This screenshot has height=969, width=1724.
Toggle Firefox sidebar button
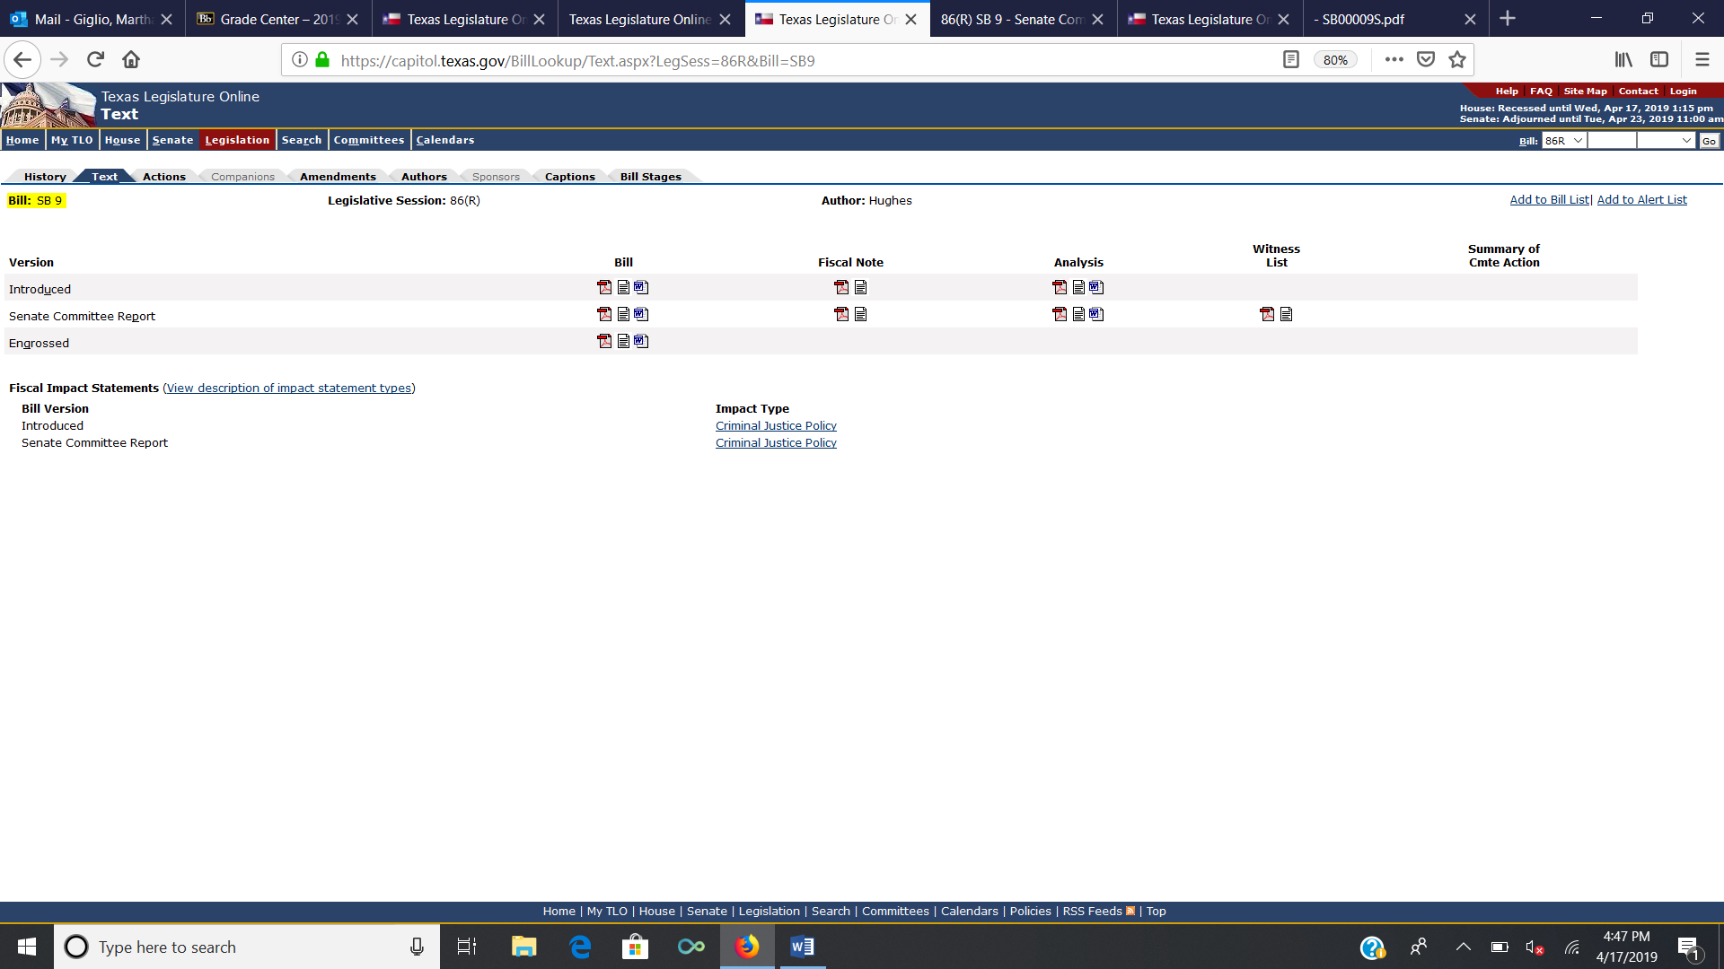click(x=1659, y=60)
